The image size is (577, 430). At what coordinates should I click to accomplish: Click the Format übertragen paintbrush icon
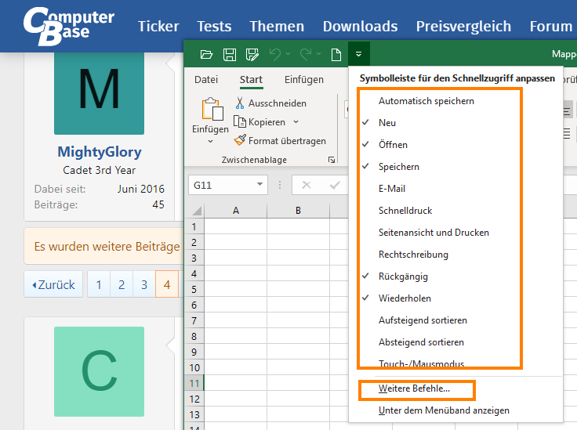click(x=240, y=140)
